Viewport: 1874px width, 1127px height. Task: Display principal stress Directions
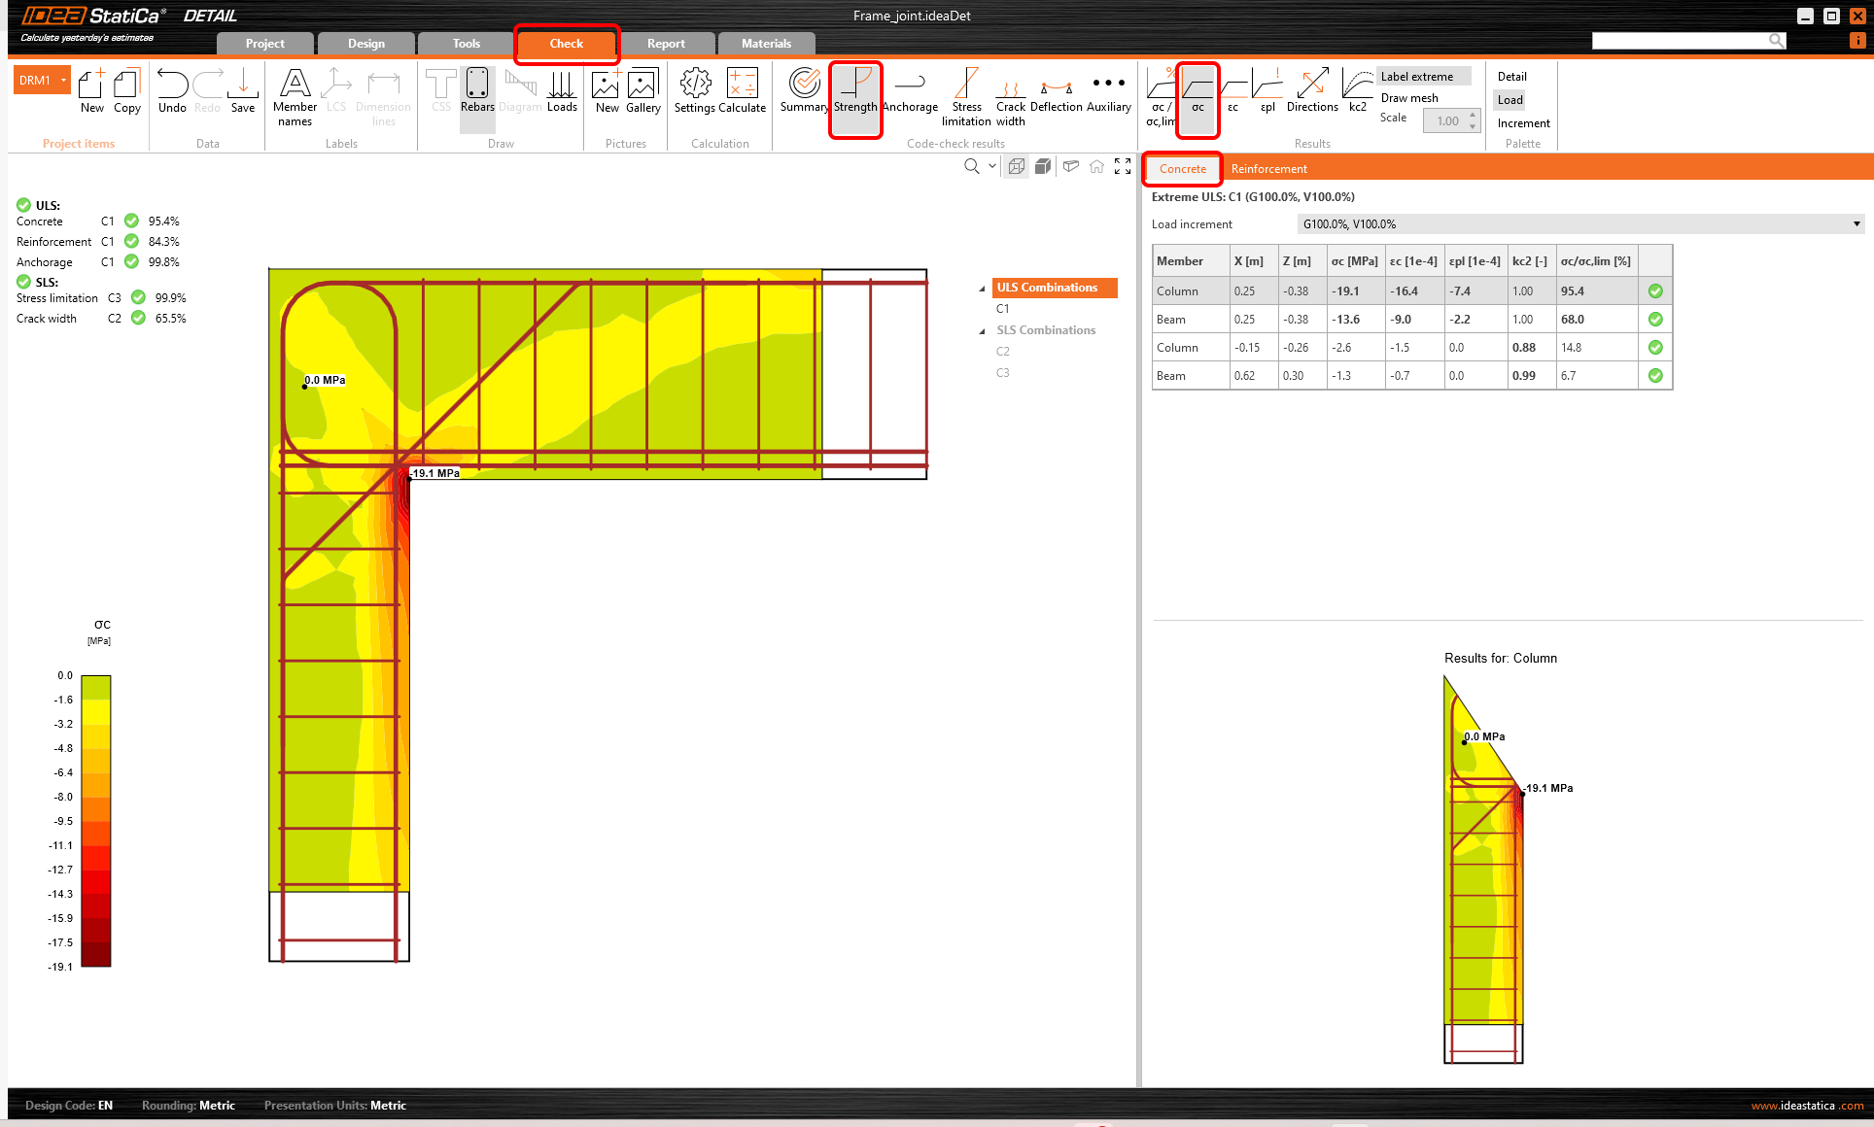1312,92
